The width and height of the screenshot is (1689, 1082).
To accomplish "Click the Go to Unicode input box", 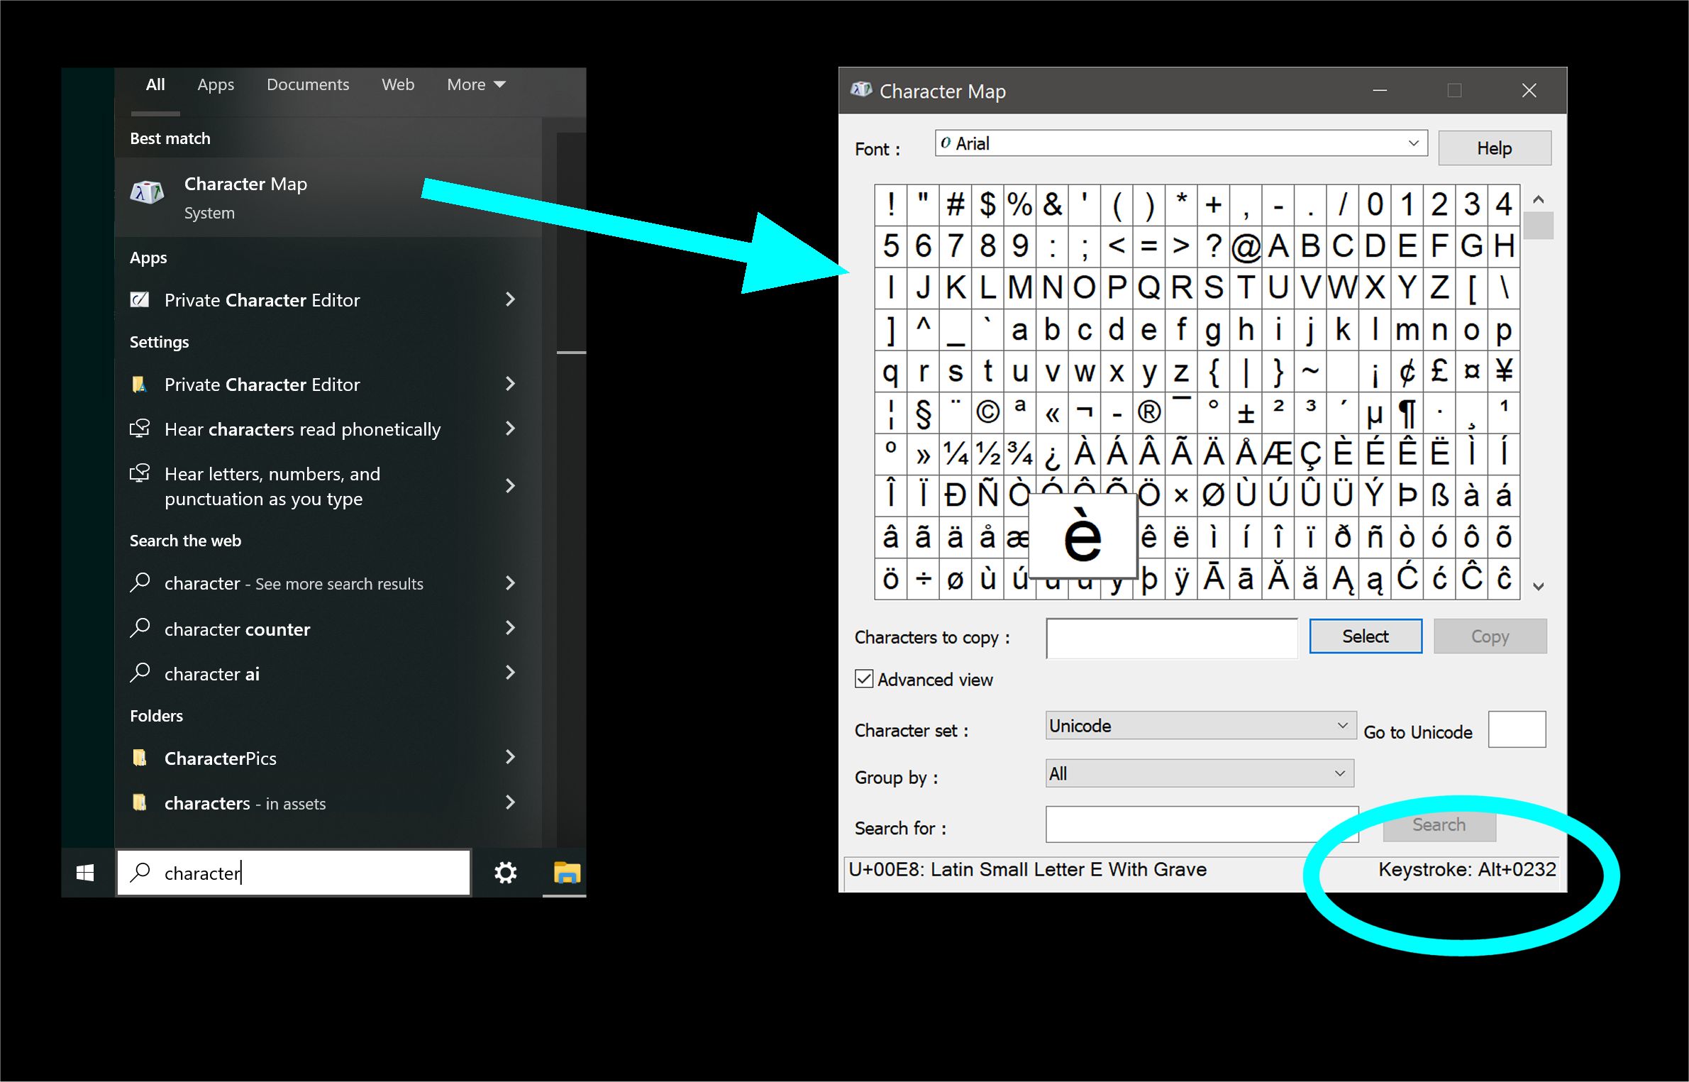I will click(1516, 729).
